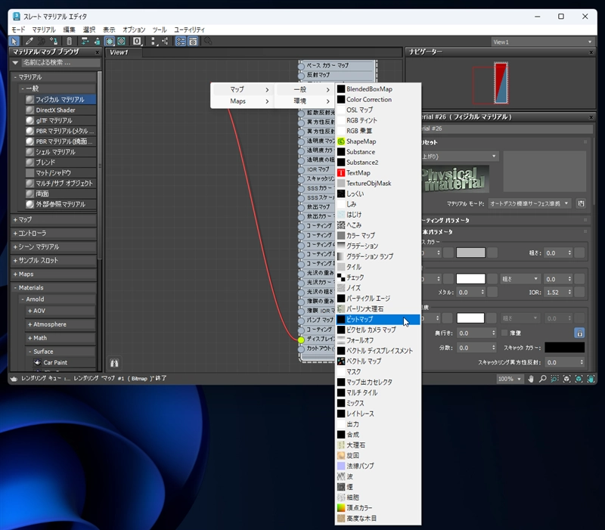The height and width of the screenshot is (530, 605).
Task: Expand the Atmosphere group under Arnold
Action: [x=60, y=324]
